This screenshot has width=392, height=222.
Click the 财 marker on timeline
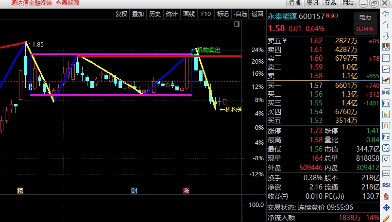[x=134, y=191]
